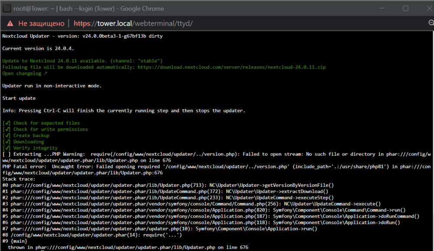Click stack trace line #6 Application->doRun()
Screen dimensions: 434x251
point(201,222)
